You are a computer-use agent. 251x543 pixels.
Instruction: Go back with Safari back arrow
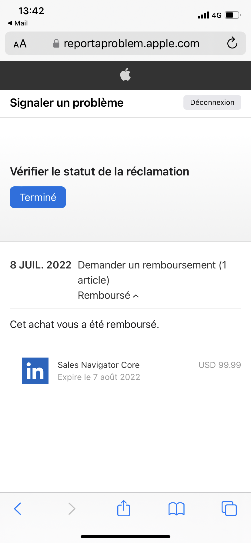(x=18, y=508)
